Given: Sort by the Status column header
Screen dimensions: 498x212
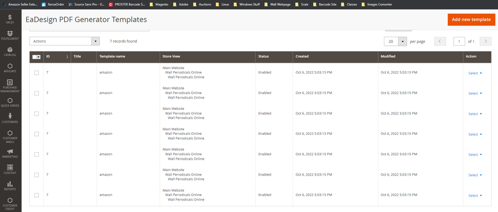Looking at the screenshot, I should [264, 57].
